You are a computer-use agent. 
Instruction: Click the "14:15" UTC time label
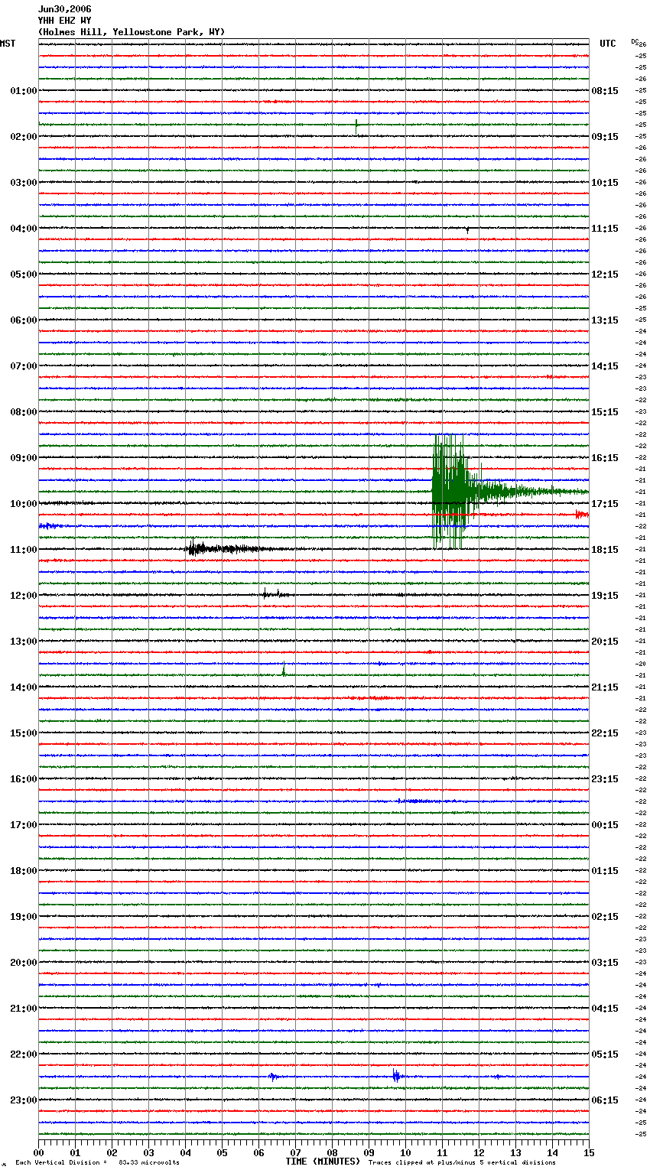coord(605,366)
